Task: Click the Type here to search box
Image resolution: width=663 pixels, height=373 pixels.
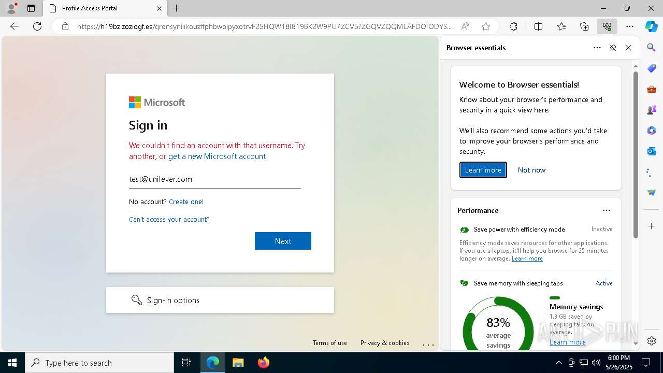Action: pyautogui.click(x=99, y=363)
